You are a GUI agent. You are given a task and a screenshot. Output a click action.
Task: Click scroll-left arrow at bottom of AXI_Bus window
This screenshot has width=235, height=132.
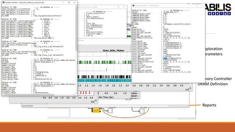(x=3, y=95)
